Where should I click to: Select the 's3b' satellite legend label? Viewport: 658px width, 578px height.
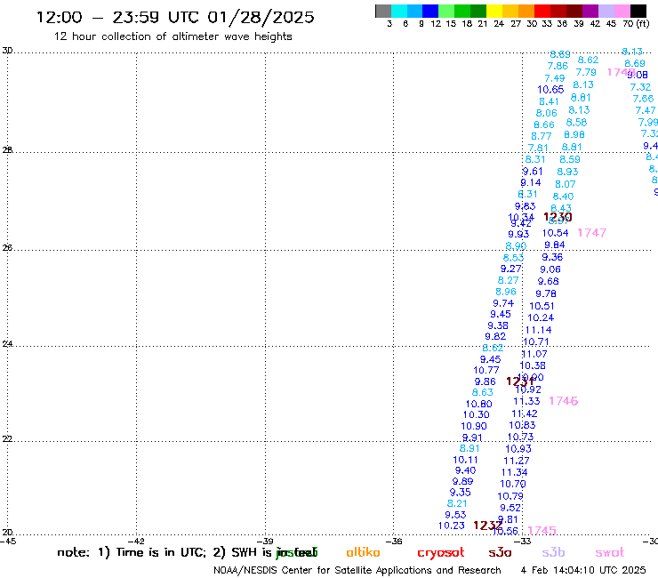pyautogui.click(x=553, y=552)
